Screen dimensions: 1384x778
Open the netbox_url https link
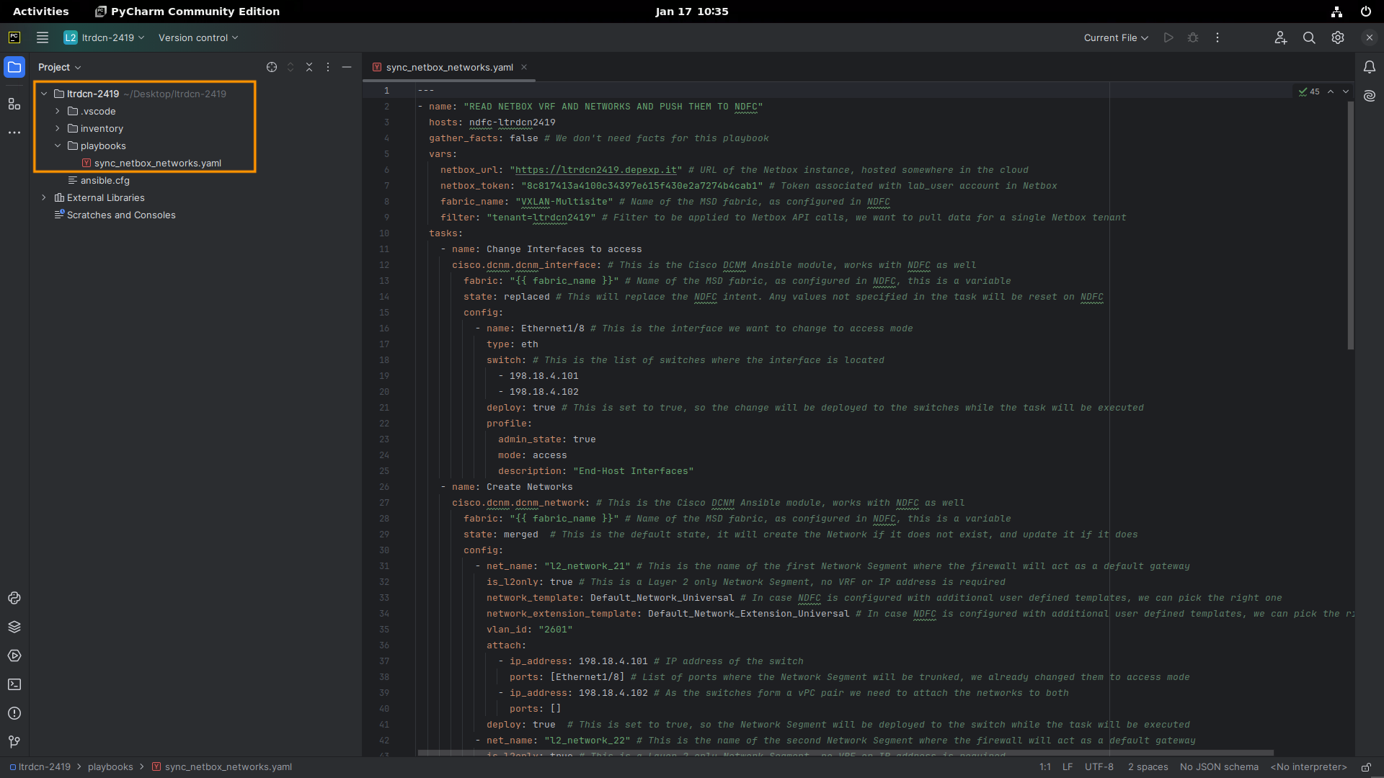596,170
